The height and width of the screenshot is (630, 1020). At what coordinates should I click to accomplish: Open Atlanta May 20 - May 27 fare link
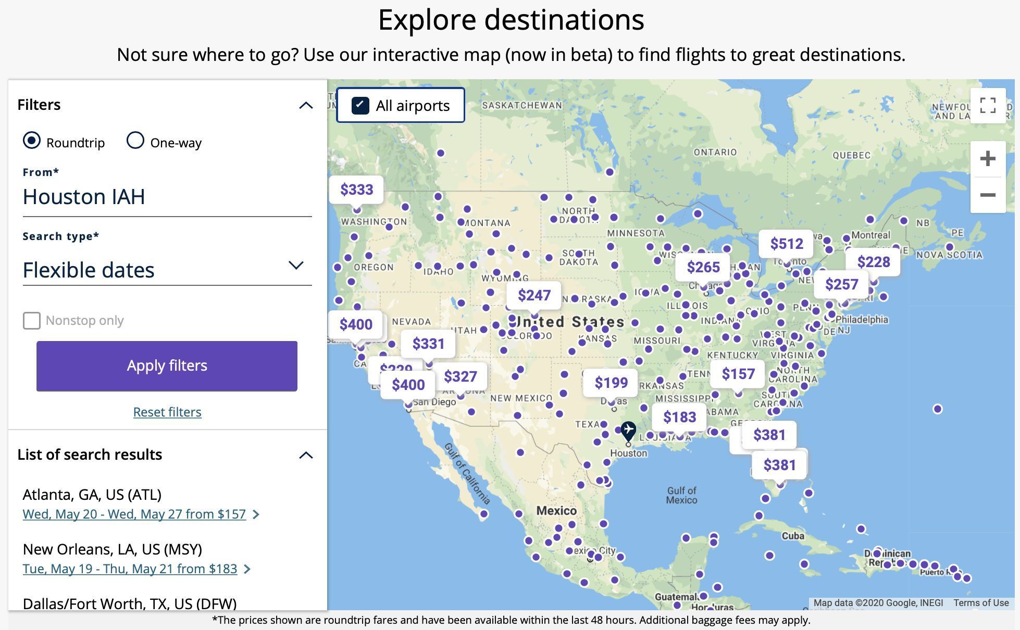click(x=134, y=514)
